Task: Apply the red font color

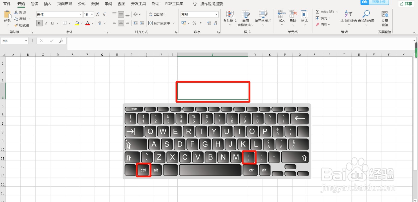Action: pyautogui.click(x=88, y=23)
